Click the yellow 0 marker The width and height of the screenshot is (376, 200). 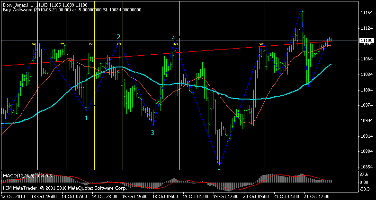tap(34, 44)
